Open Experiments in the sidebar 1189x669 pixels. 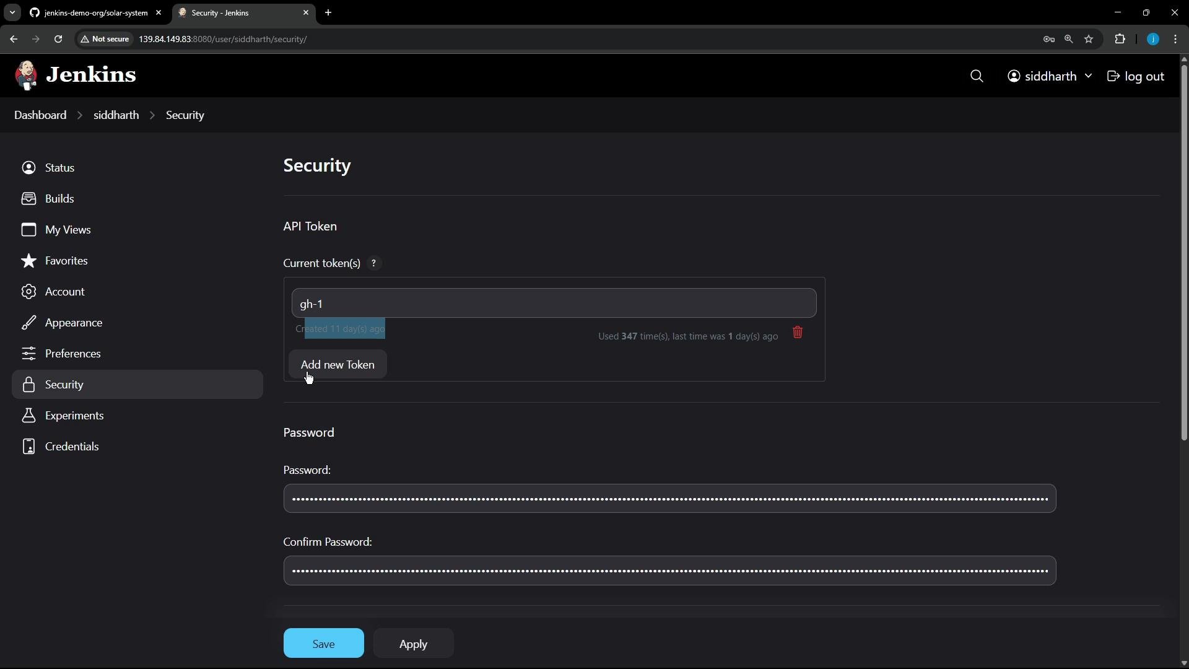coord(137,416)
